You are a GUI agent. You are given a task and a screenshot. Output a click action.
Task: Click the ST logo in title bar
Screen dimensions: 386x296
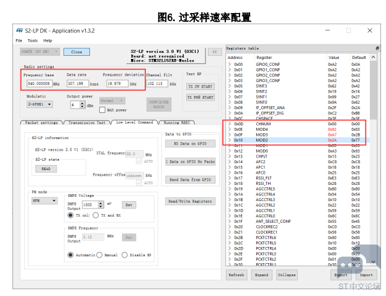coord(19,30)
